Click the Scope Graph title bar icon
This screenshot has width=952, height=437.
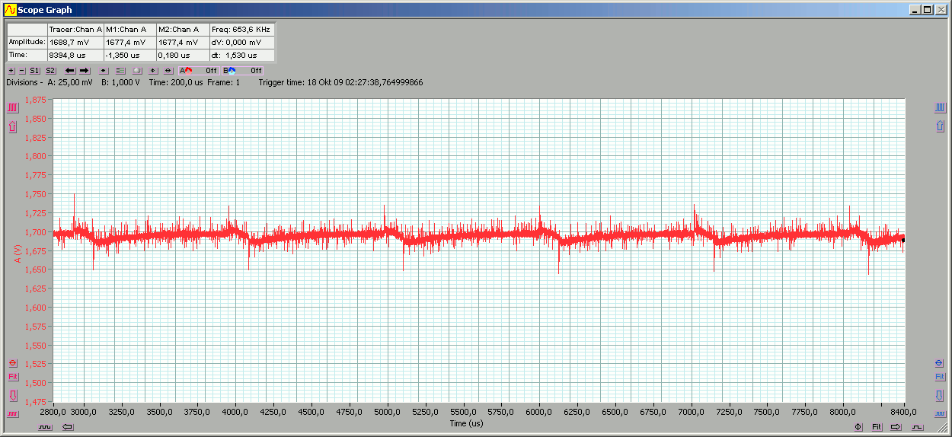(10, 10)
